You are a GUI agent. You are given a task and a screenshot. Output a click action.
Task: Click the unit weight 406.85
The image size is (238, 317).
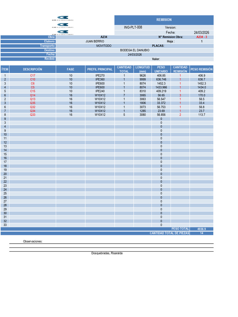(x=161, y=76)
